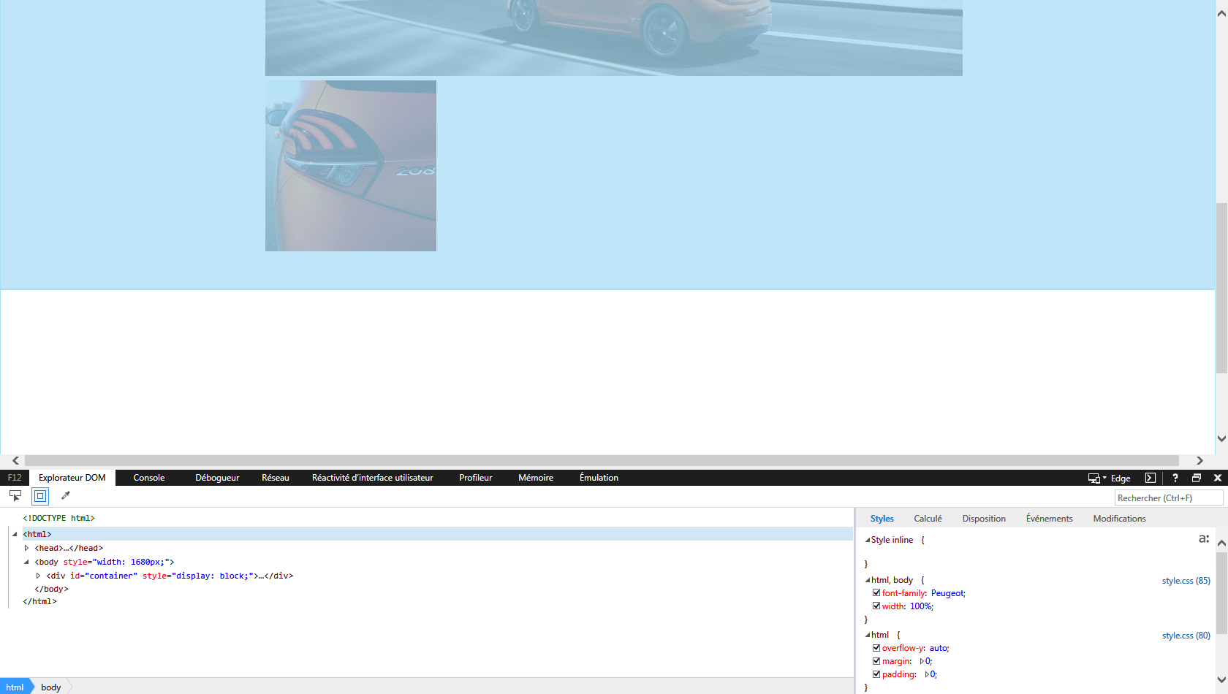Viewport: 1228px width, 694px height.
Task: Disable the padding property checkbox
Action: coord(876,674)
